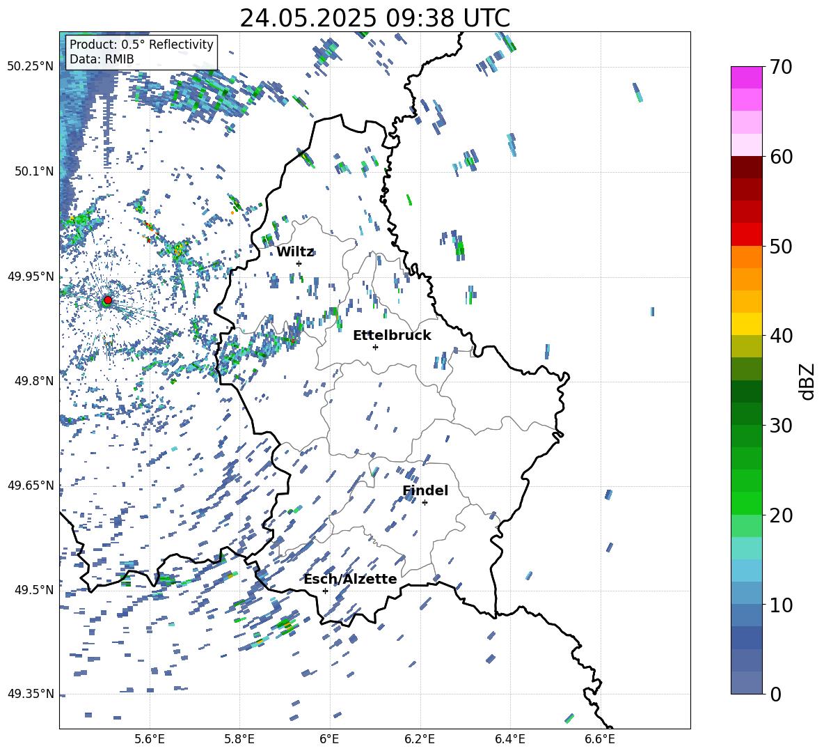Click the Data: RMIB text

point(102,59)
